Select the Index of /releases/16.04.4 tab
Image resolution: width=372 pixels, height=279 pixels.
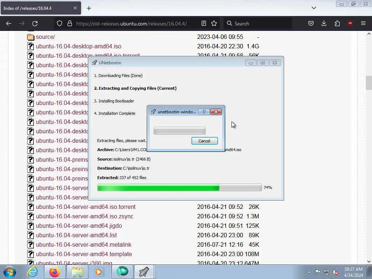(x=41, y=8)
